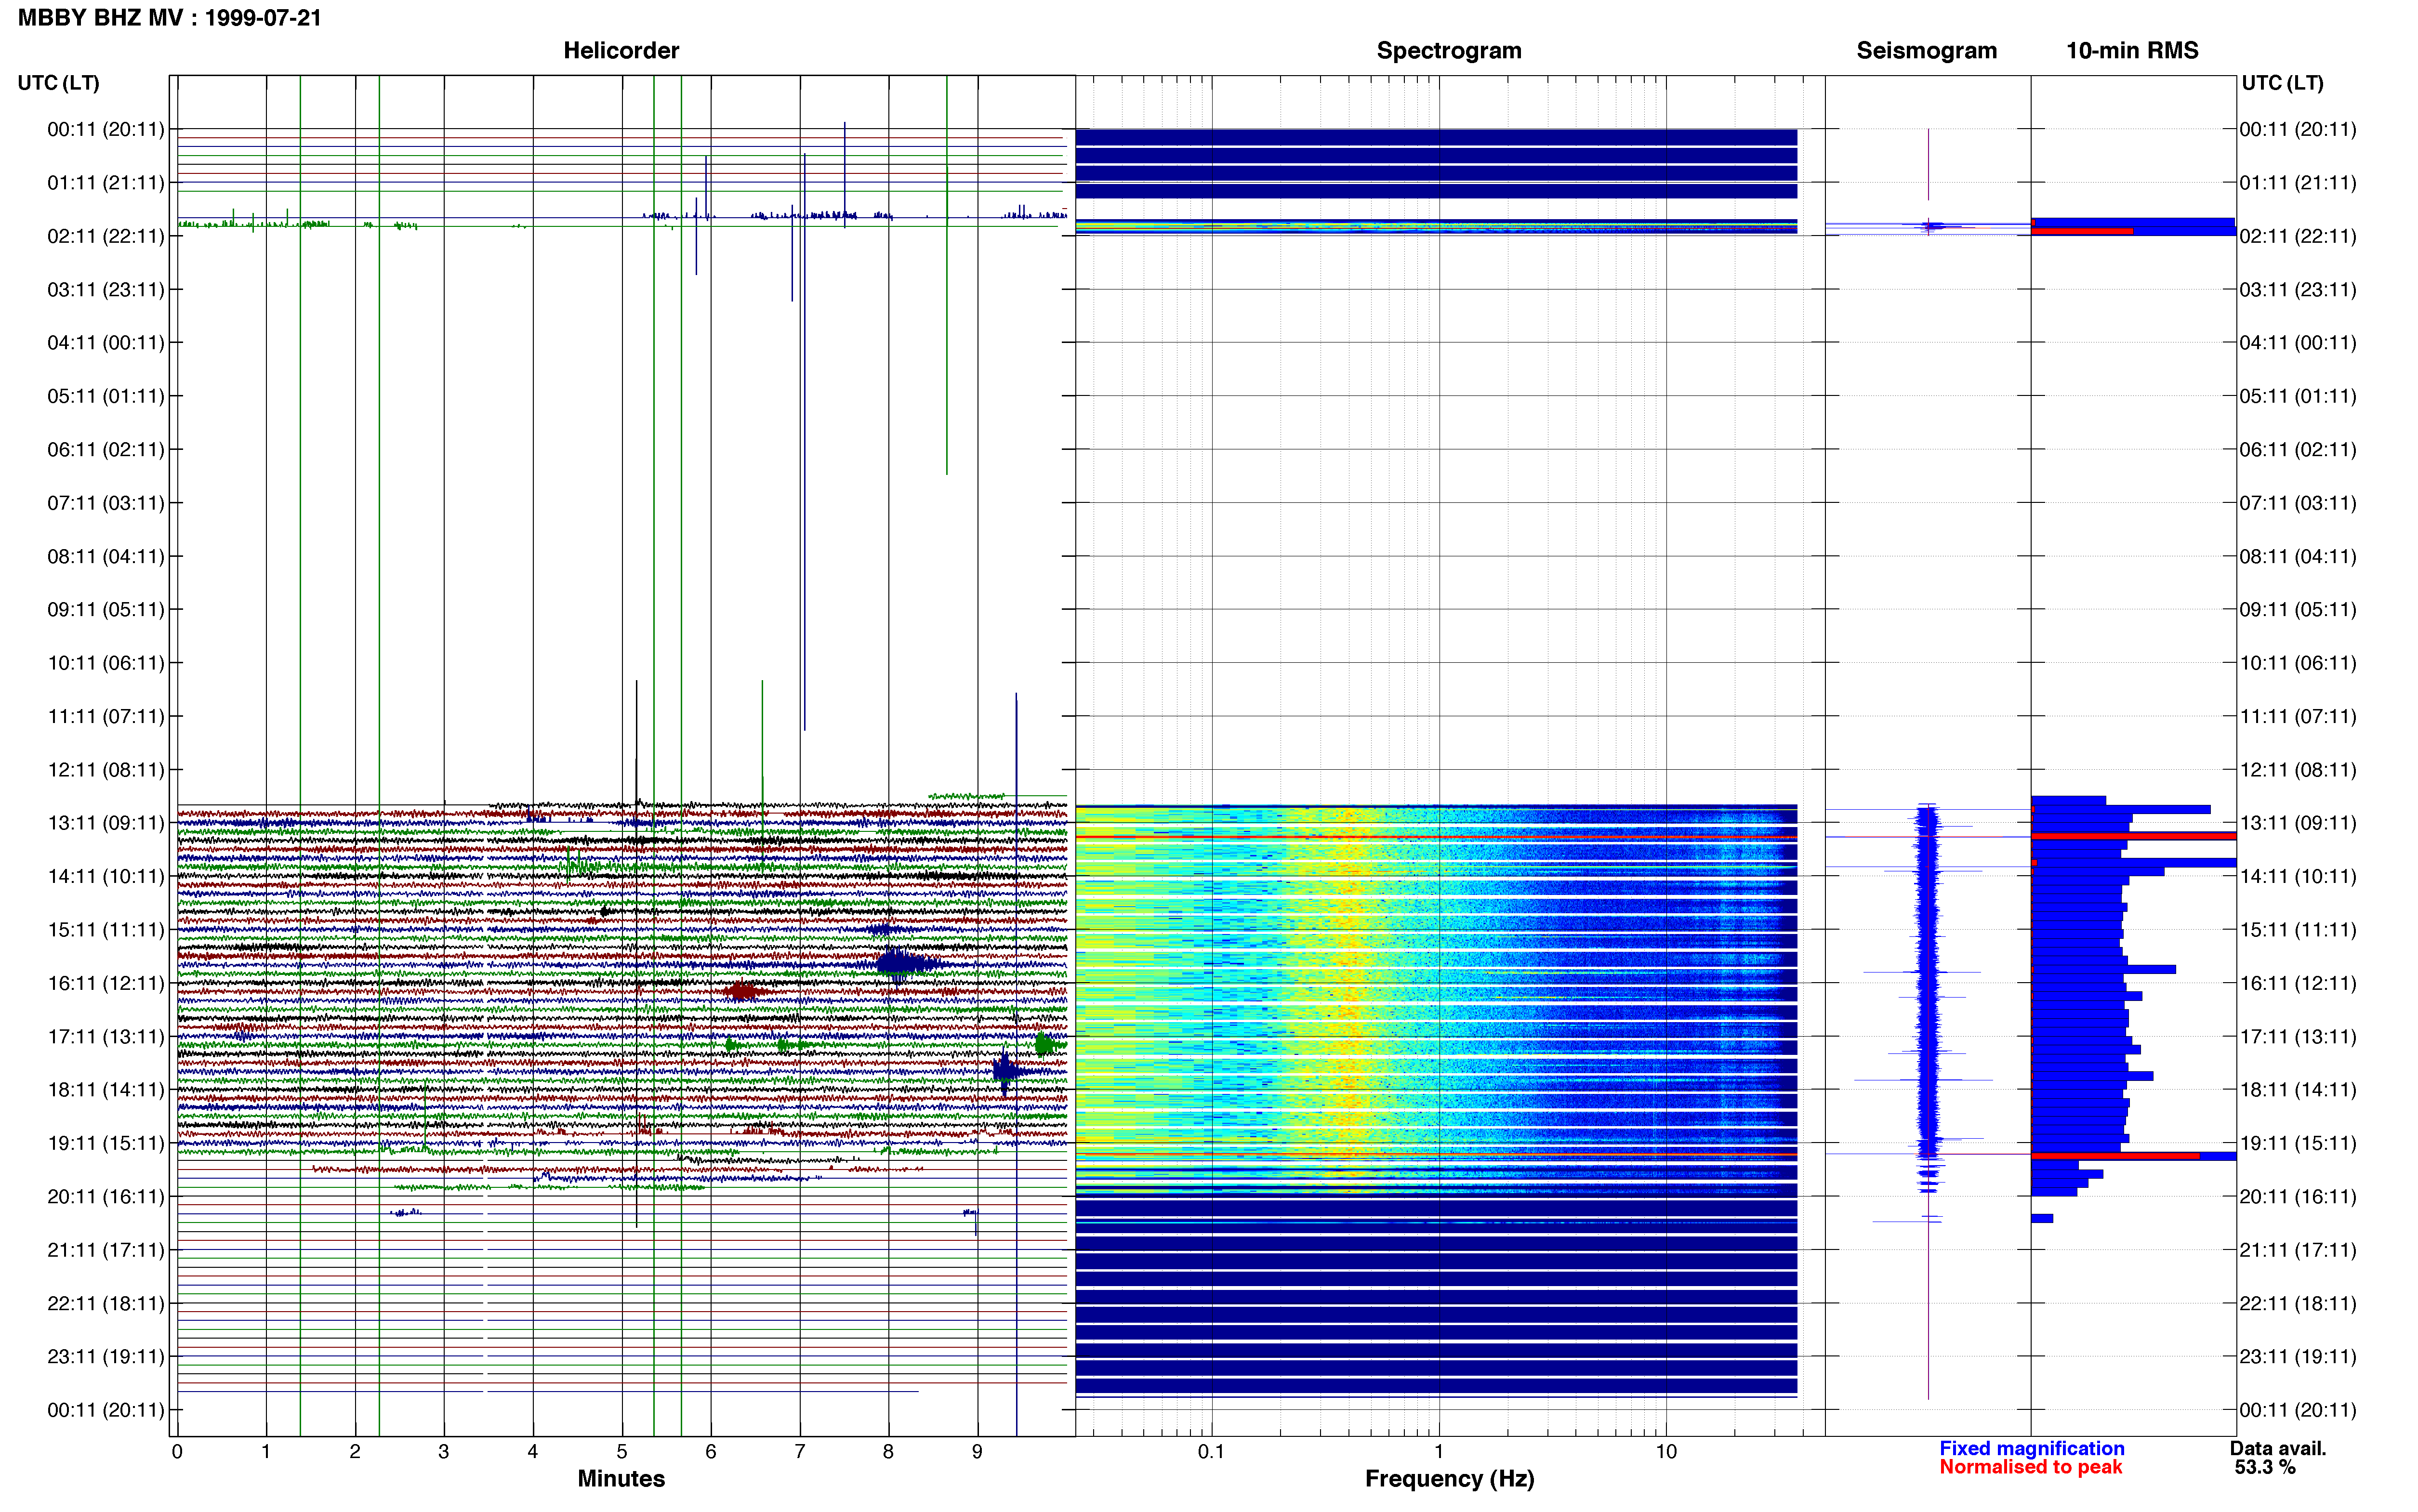Click the 'Minutes' axis title
This screenshot has width=2418, height=1512.
[621, 1479]
